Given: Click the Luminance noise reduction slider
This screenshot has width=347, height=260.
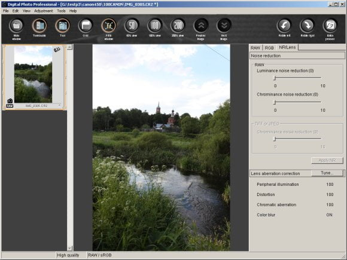Looking at the screenshot, I should [298, 78].
